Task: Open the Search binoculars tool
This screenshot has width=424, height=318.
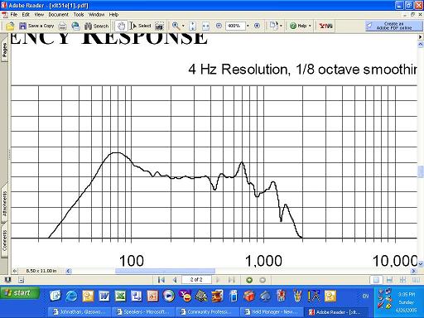Action: click(x=97, y=26)
